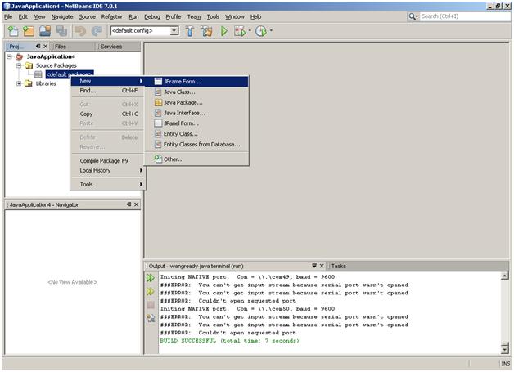
Task: Click the Redo toolbar icon
Action: coord(97,31)
